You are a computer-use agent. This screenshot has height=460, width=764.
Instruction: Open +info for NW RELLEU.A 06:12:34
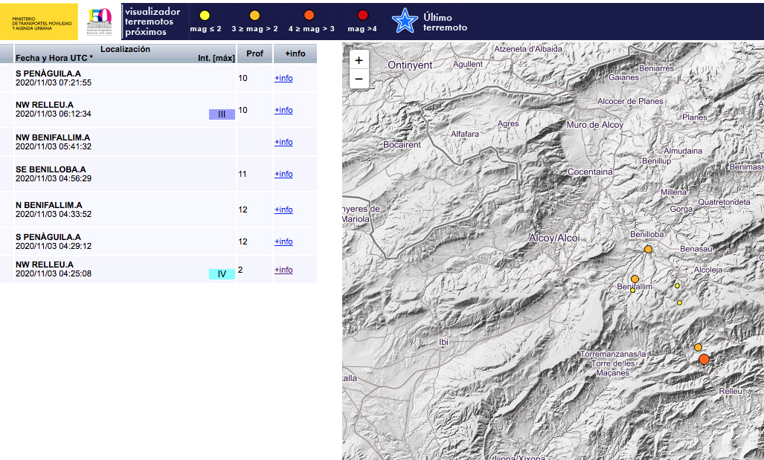[x=283, y=110]
